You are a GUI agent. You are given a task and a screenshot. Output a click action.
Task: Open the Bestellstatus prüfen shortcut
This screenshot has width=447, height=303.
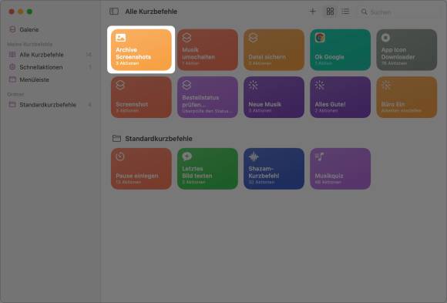point(207,97)
